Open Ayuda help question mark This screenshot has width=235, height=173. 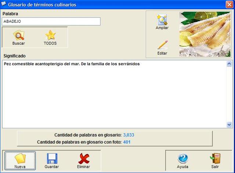point(183,158)
